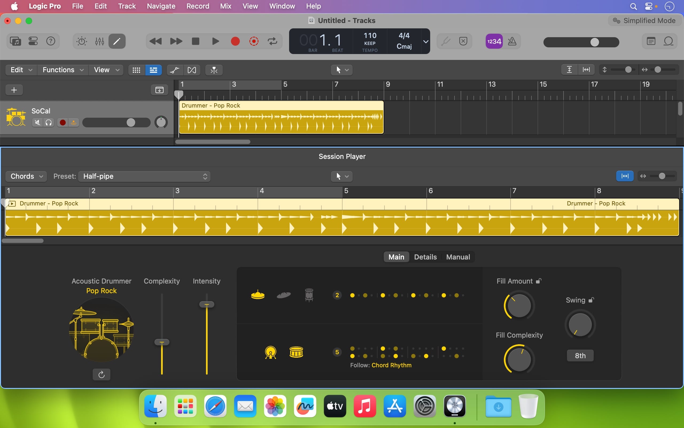
Task: Click the Vertical Auto Zoom button
Action: [569, 70]
